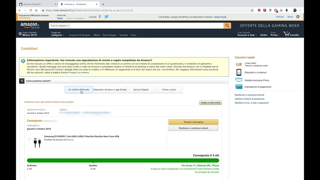The image size is (320, 180).
Task: Reload the page with refresh icon
Action: click(31, 10)
